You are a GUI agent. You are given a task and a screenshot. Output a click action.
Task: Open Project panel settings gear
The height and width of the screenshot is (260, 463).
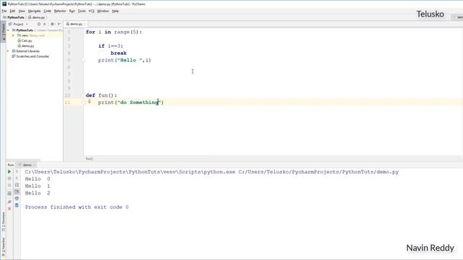52,24
